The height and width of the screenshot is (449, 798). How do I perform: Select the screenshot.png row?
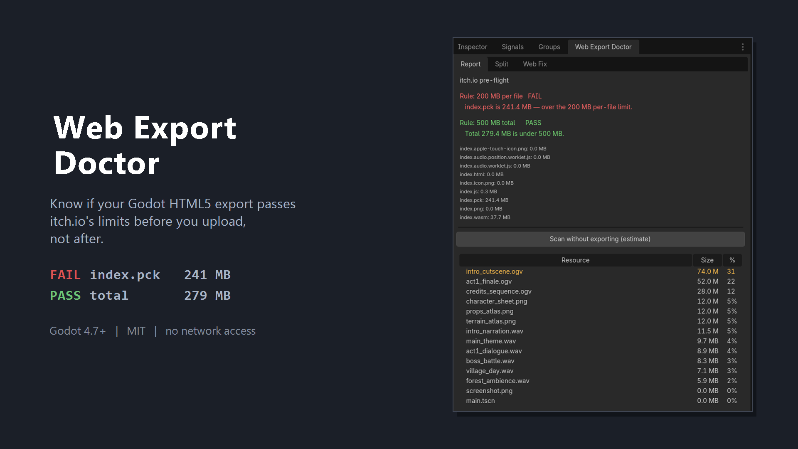[600, 391]
